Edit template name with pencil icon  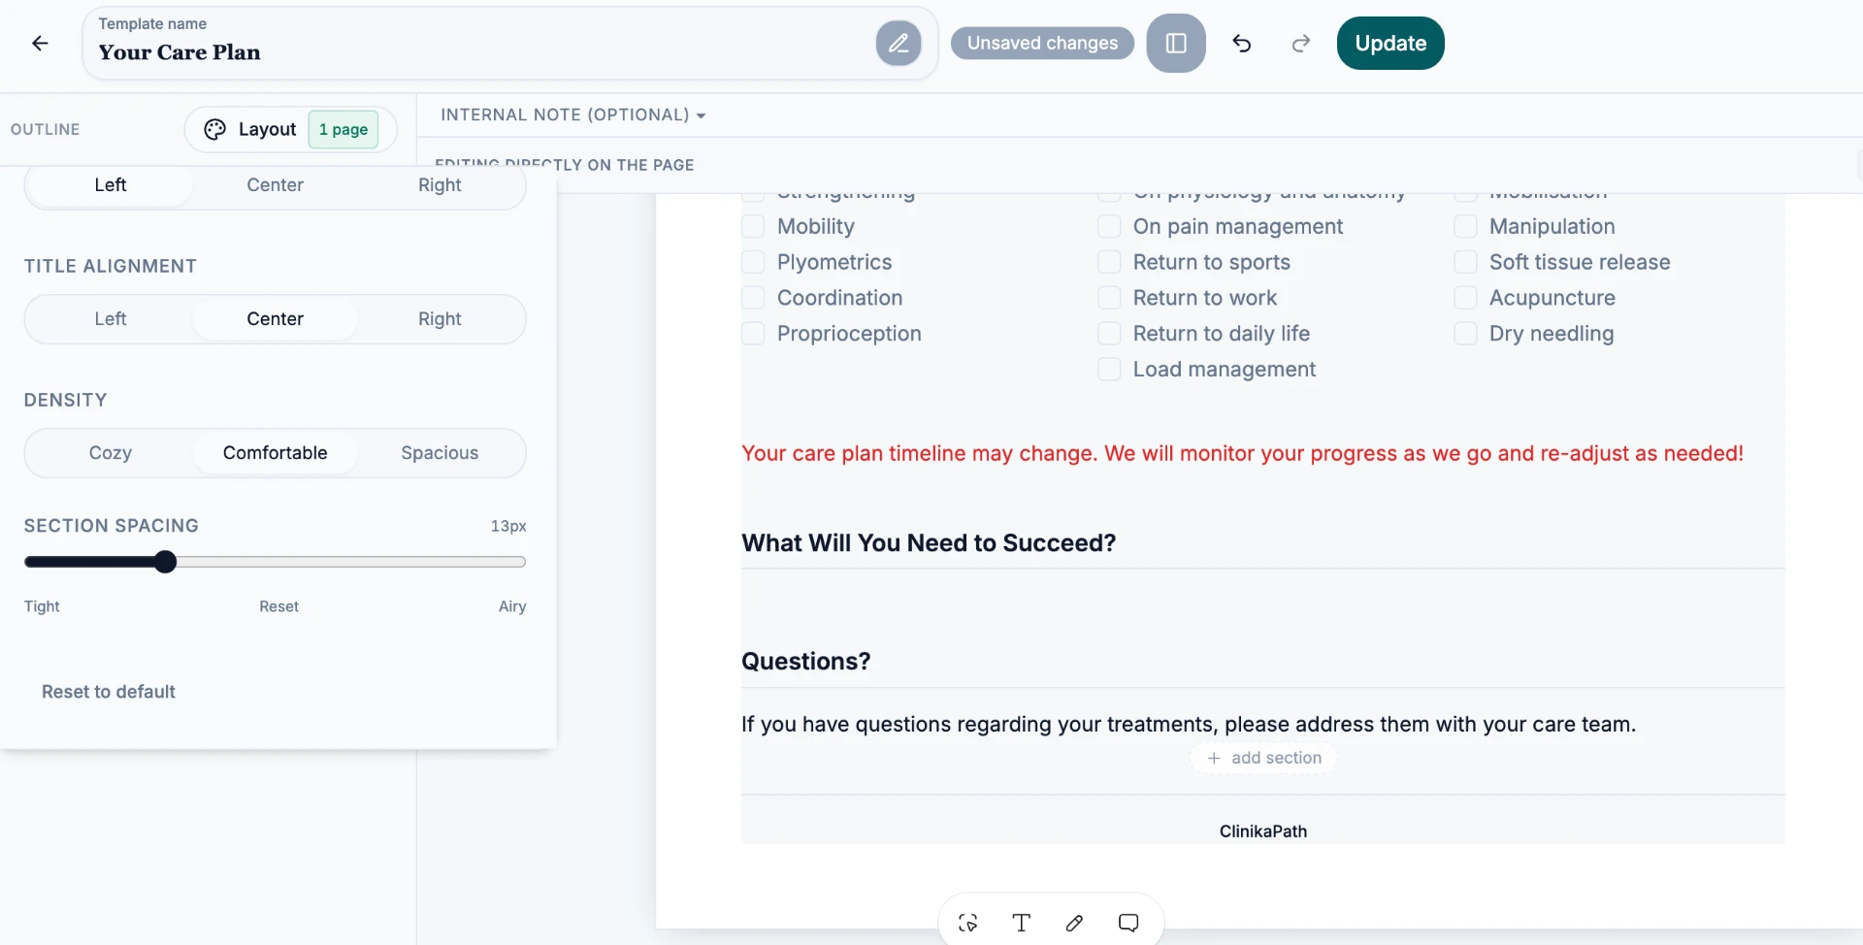tap(899, 43)
